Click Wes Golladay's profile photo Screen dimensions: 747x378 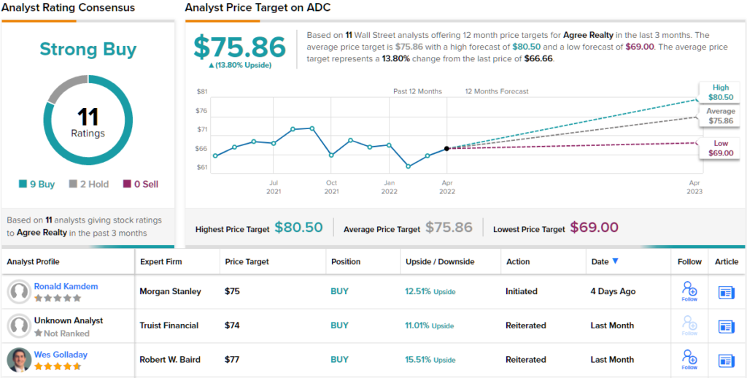coord(18,360)
